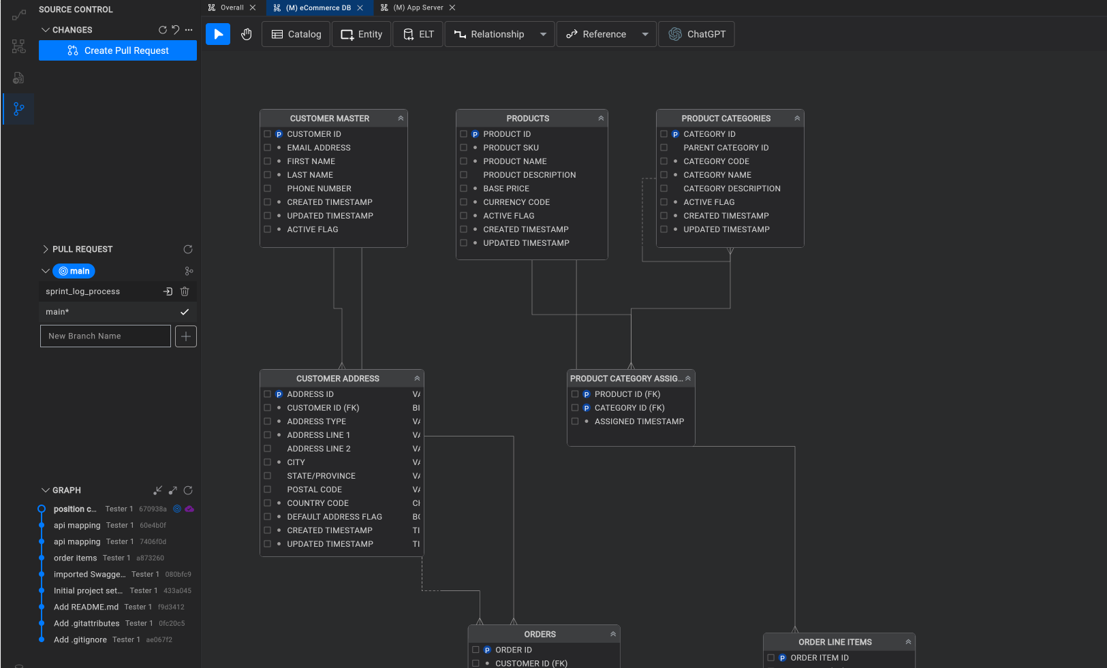Image resolution: width=1107 pixels, height=668 pixels.
Task: Focus the New Branch Name field
Action: 106,336
